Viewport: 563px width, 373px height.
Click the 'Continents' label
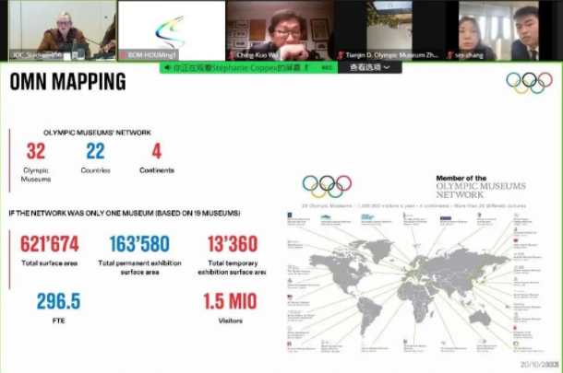(157, 170)
